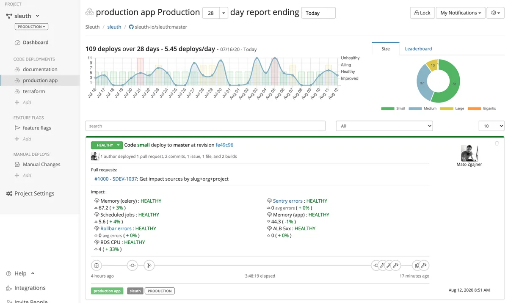Image resolution: width=508 pixels, height=303 pixels.
Task: Click the git branch icon in timeline
Action: pyautogui.click(x=149, y=265)
